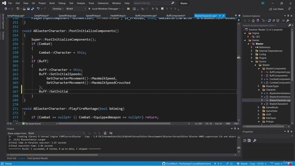Open the Show output from Build dropdown
This screenshot has width=295, height=166.
[x=56, y=133]
